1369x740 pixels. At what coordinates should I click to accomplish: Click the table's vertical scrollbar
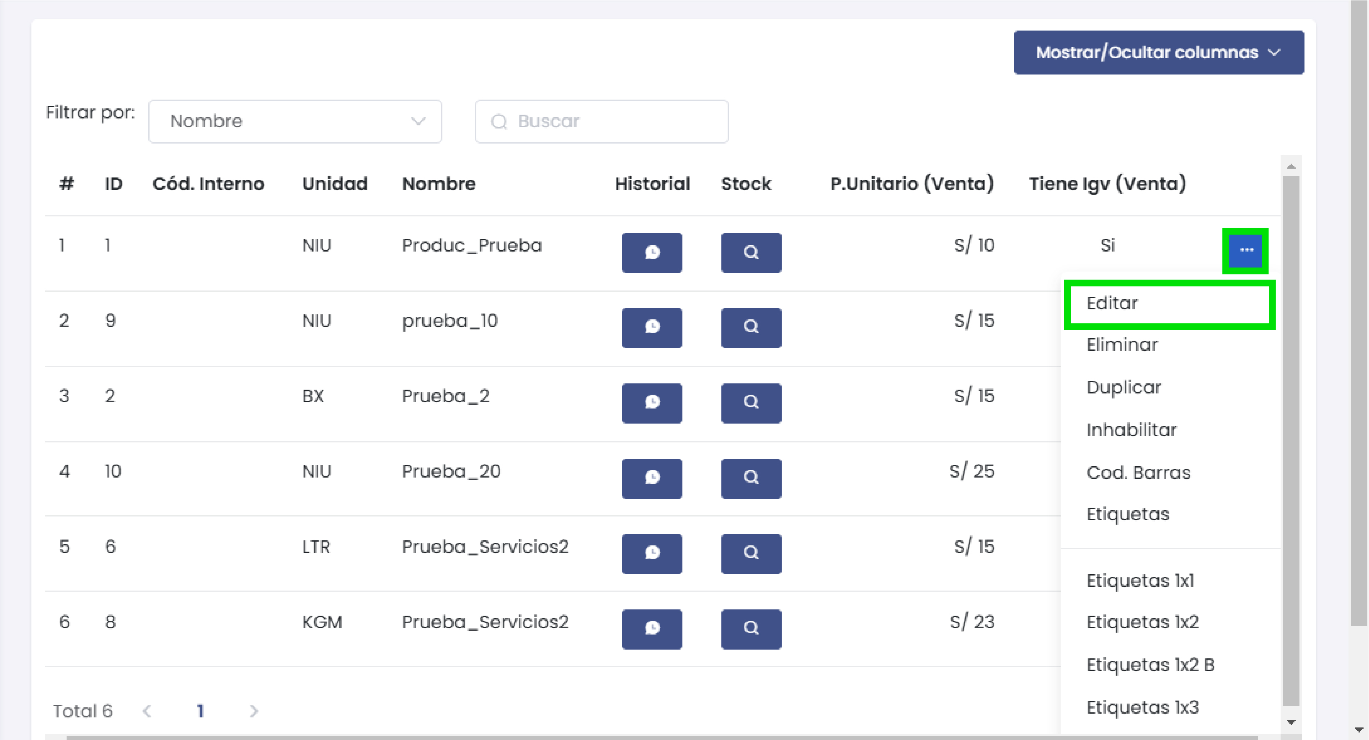1290,441
